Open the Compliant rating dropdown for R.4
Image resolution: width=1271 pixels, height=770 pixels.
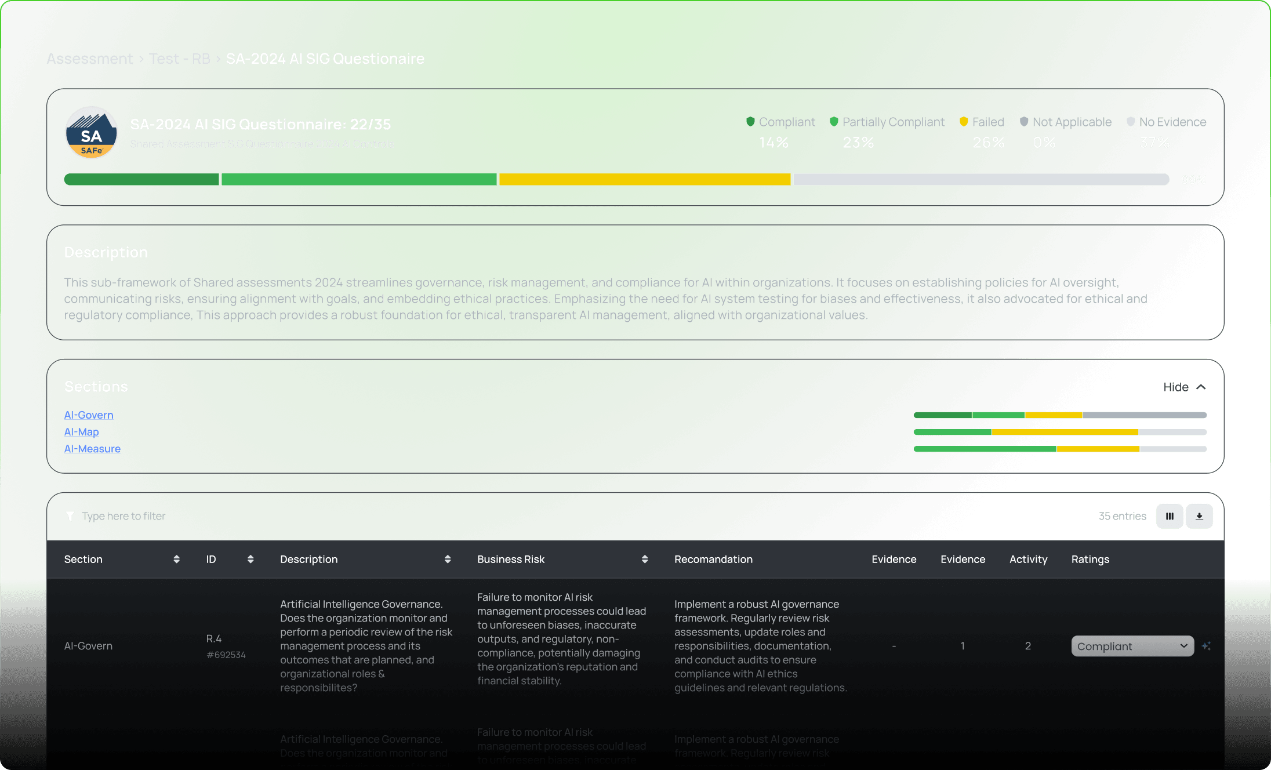[1132, 646]
